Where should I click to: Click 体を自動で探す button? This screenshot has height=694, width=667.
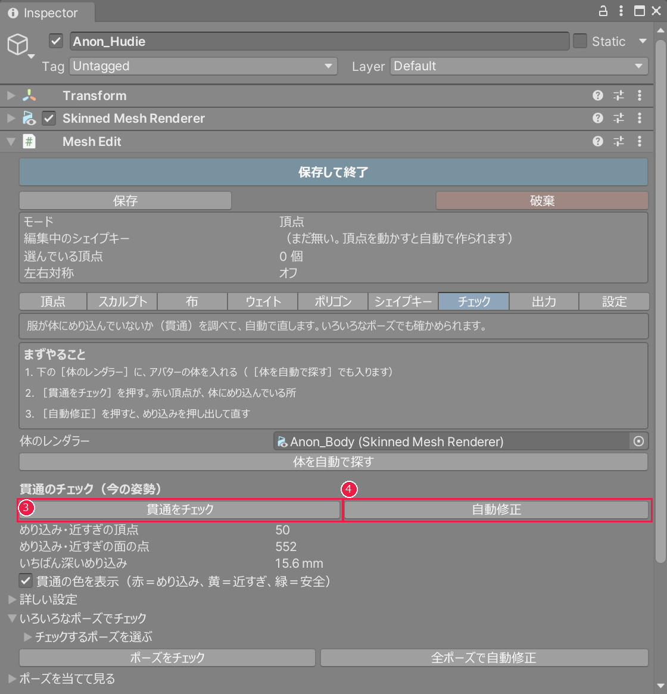click(x=333, y=462)
